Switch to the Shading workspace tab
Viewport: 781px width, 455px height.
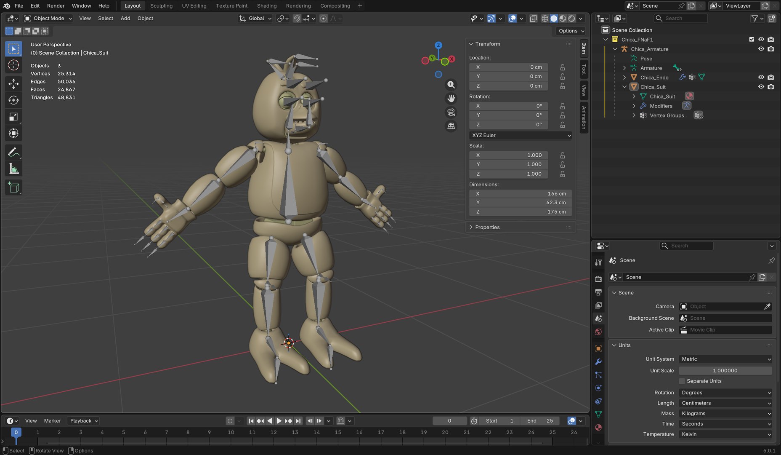point(267,5)
